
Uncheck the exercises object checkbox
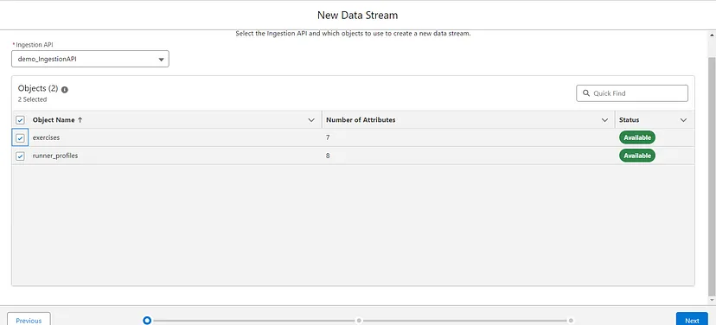pyautogui.click(x=20, y=137)
